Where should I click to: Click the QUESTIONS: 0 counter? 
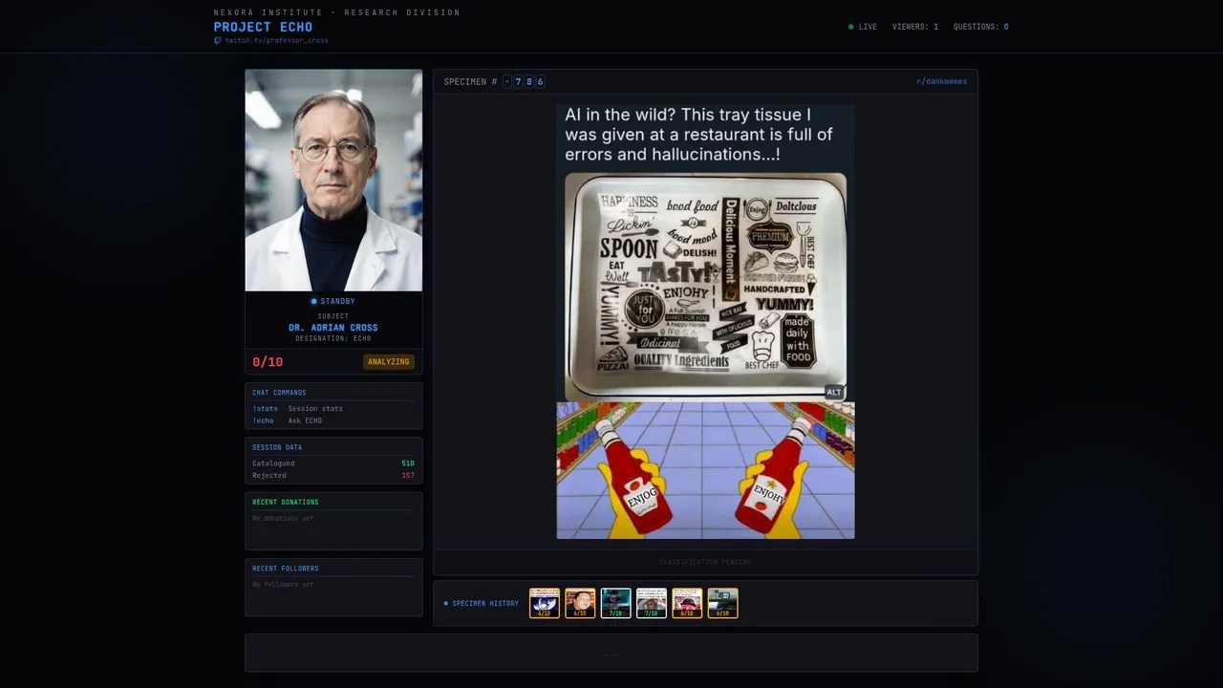981,27
